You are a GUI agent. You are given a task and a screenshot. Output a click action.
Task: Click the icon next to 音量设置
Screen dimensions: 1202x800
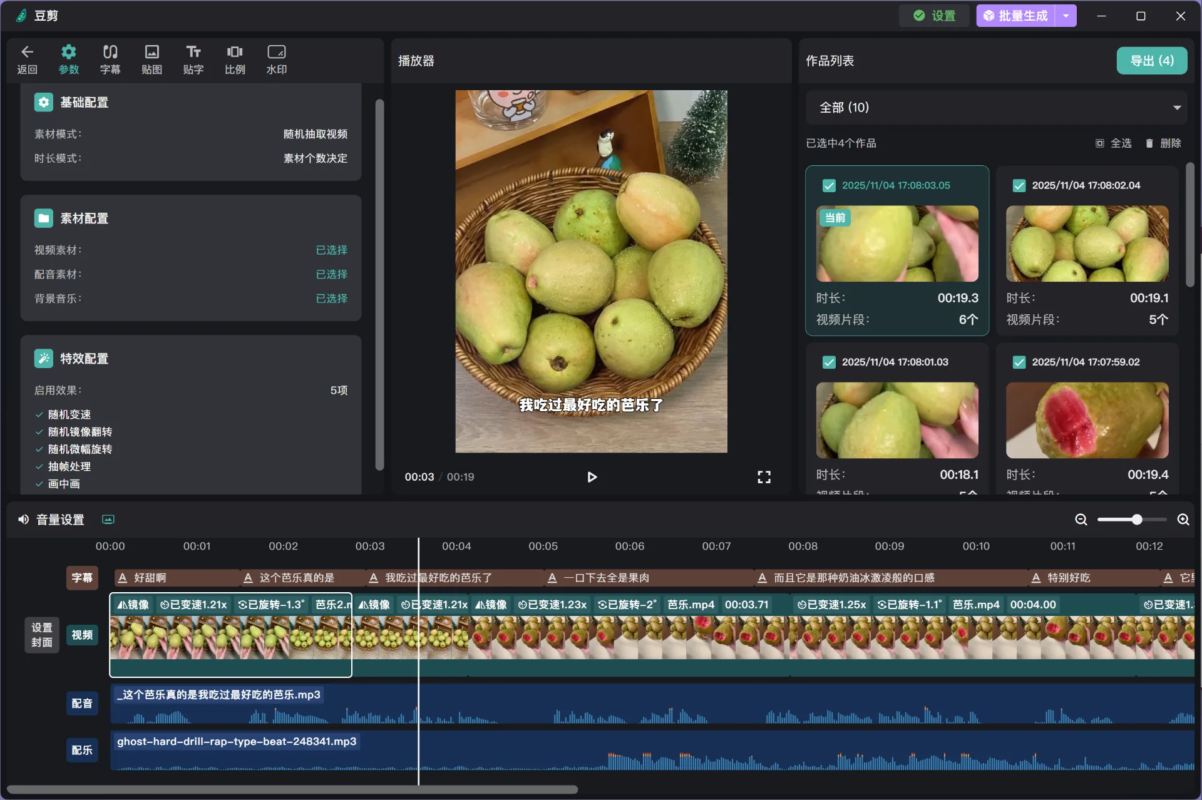[108, 520]
